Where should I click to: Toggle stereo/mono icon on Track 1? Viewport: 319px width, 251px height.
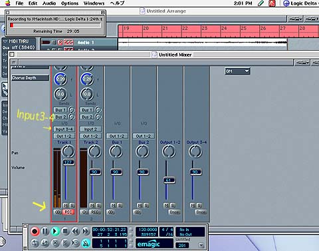tap(58, 212)
